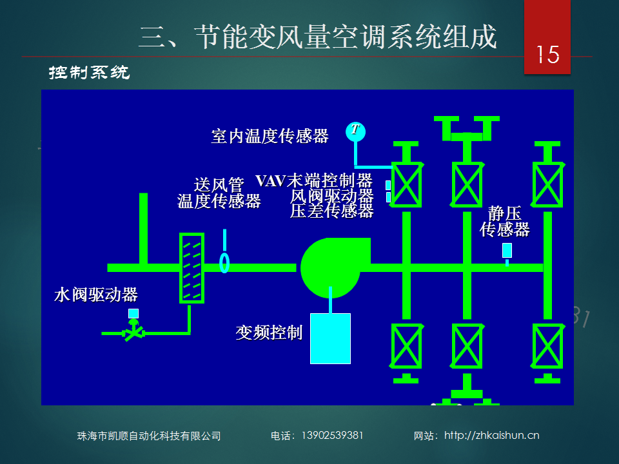The height and width of the screenshot is (464, 619).
Task: Click the VAV末端控制器 label
Action: click(314, 180)
